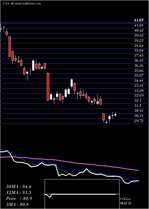Select the 29.72 price level label
Viewport: 149px width, 209px height.
[x=139, y=121]
